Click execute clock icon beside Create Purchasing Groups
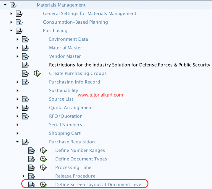 pyautogui.click(x=37, y=73)
